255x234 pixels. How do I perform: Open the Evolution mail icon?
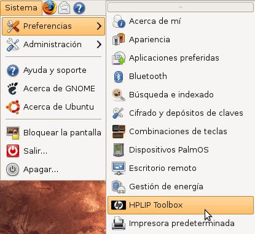[x=64, y=8]
